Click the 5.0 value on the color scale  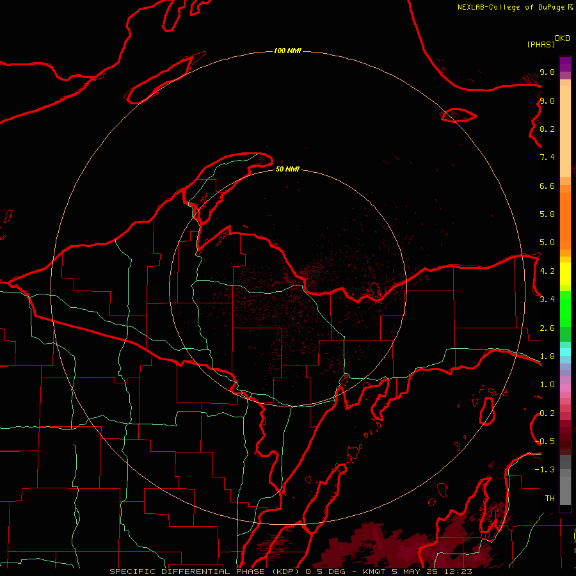pos(547,243)
